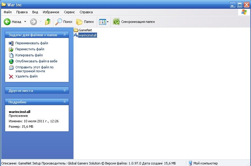Click the red X delete icon

11,77
